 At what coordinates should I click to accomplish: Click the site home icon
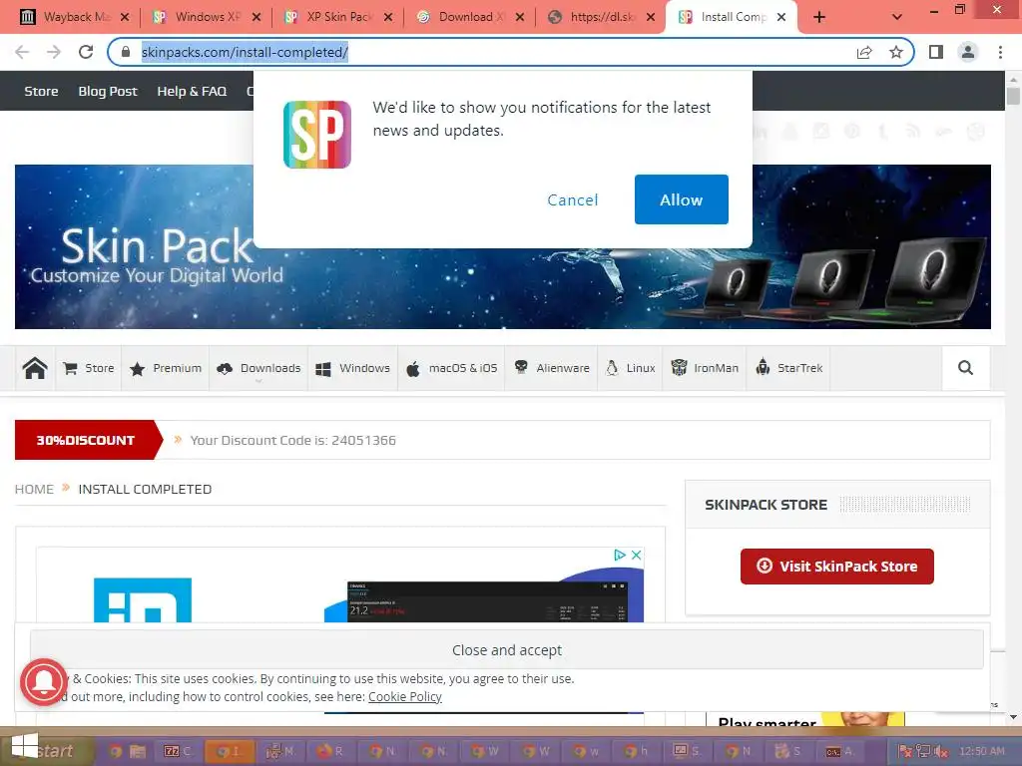35,368
